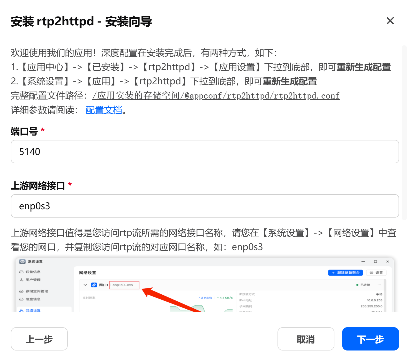
Task: Click the 端口号 field label
Action: 24,131
